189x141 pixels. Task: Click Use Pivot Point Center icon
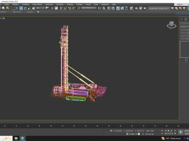pyautogui.click(x=47, y=8)
